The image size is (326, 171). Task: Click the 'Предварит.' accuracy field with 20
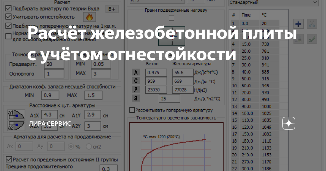[x=54, y=64]
